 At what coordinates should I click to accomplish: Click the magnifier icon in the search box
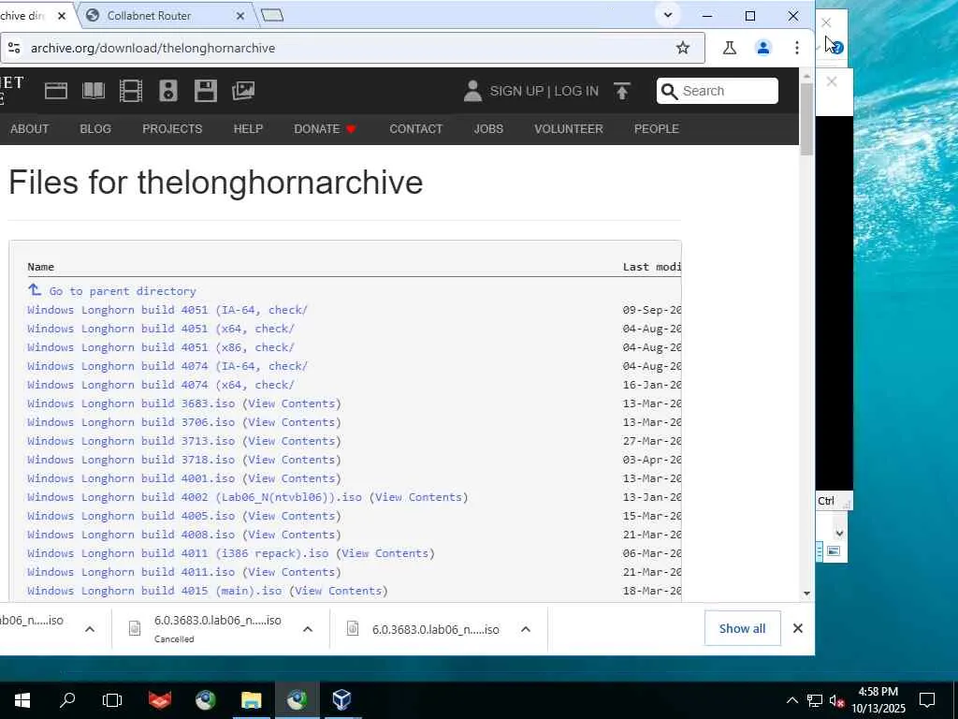[x=670, y=91]
